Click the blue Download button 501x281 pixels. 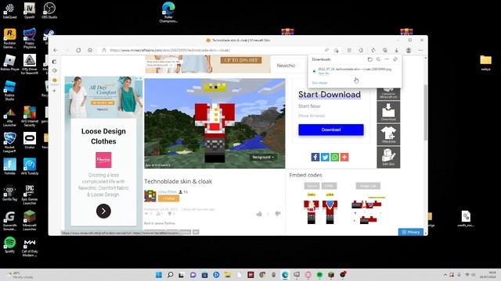(331, 130)
